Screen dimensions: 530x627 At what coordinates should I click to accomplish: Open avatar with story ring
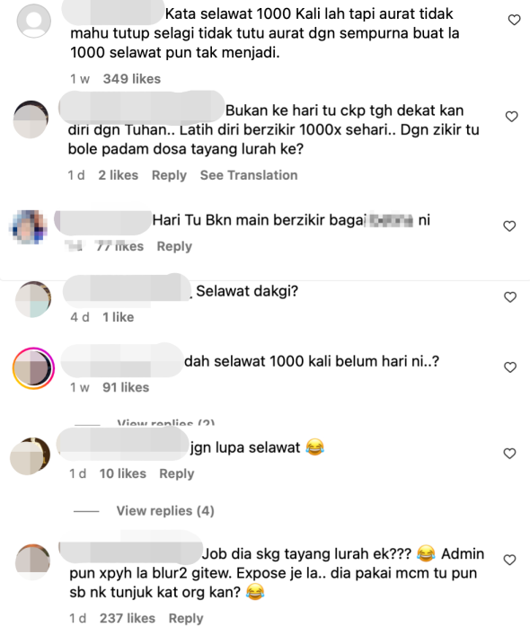(33, 368)
